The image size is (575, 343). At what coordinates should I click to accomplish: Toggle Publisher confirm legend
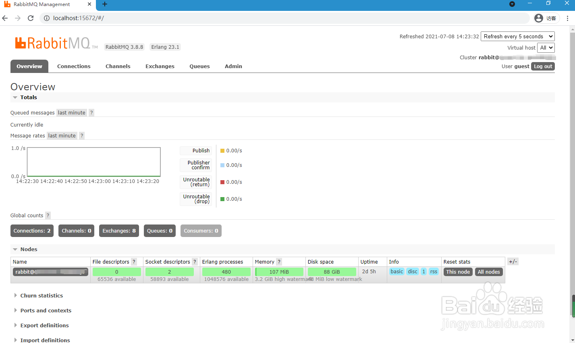(196, 165)
